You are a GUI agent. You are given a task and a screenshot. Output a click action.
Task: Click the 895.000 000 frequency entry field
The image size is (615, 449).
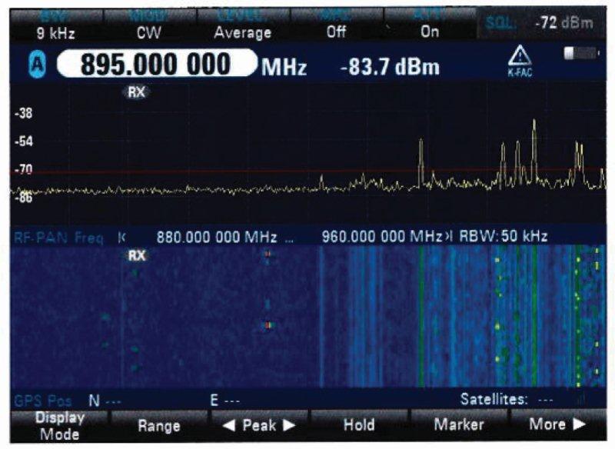155,66
